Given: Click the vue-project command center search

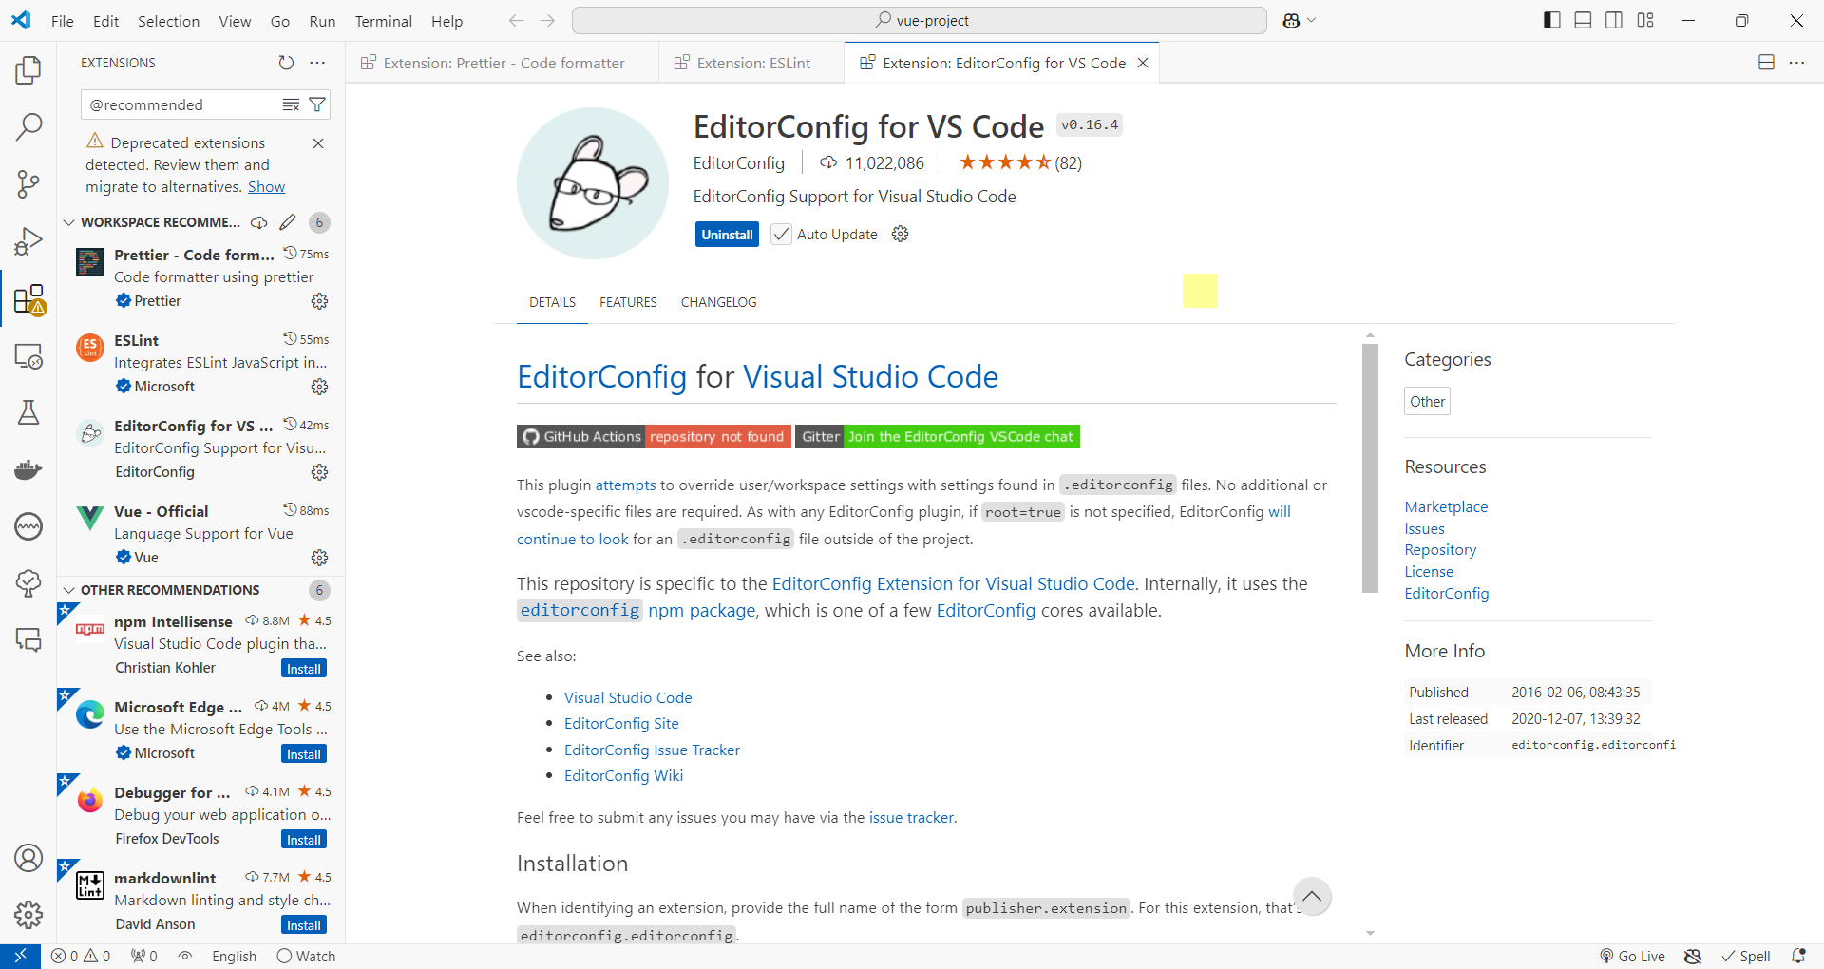Looking at the screenshot, I should tap(920, 20).
